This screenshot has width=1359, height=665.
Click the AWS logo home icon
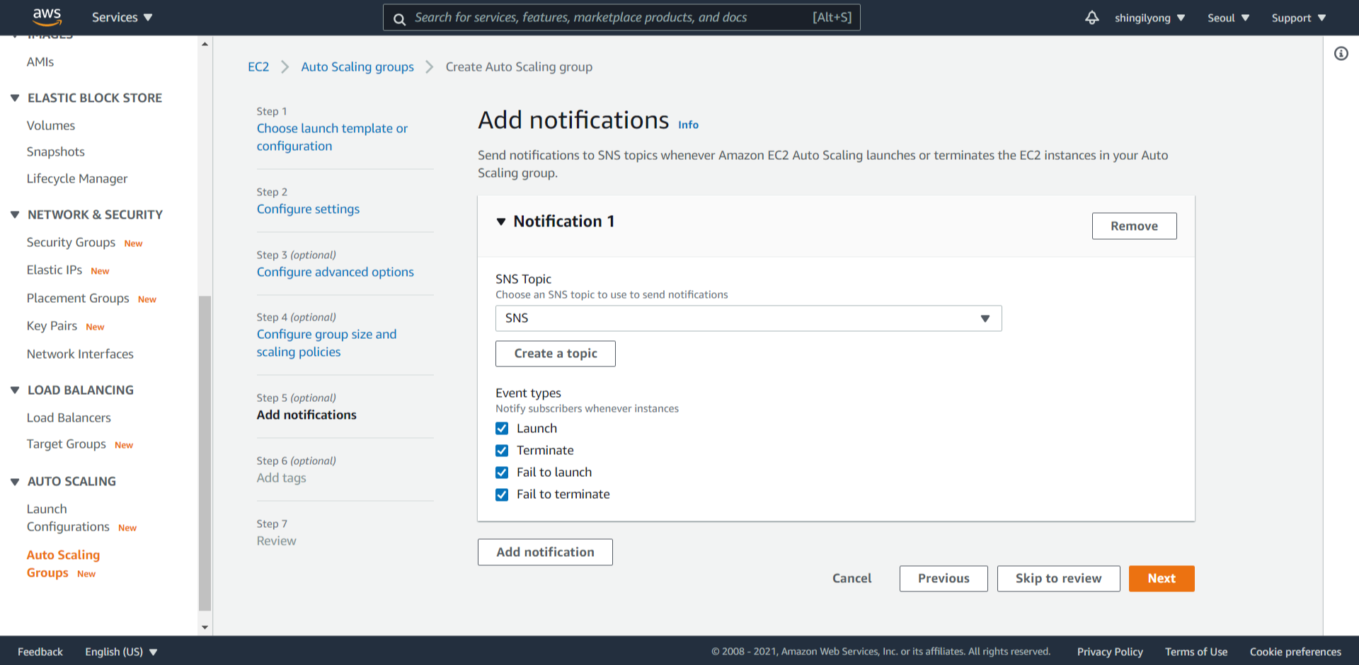tap(47, 17)
